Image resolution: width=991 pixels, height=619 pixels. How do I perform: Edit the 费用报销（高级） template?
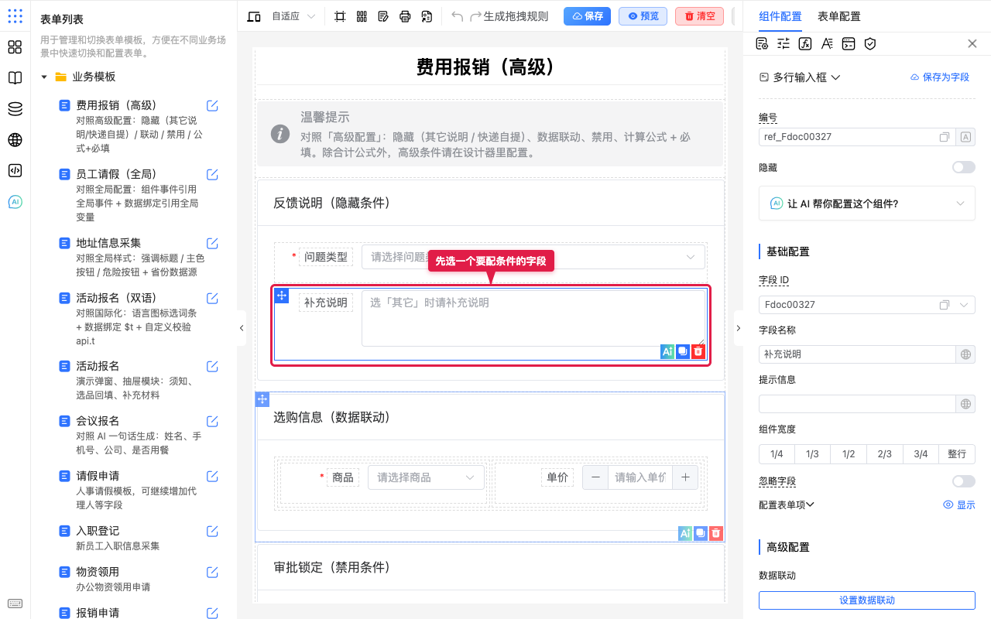(x=212, y=106)
